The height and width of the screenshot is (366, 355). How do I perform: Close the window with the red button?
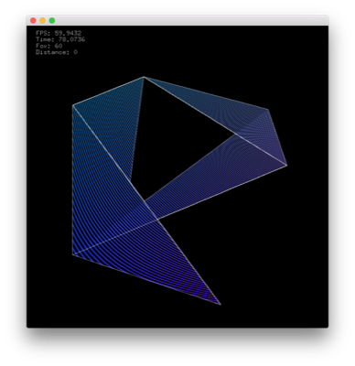[33, 20]
